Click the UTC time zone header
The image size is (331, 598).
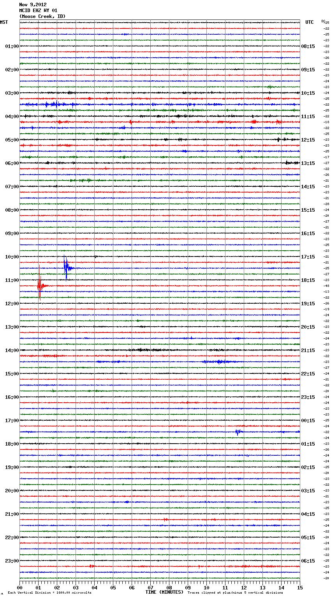(310, 22)
